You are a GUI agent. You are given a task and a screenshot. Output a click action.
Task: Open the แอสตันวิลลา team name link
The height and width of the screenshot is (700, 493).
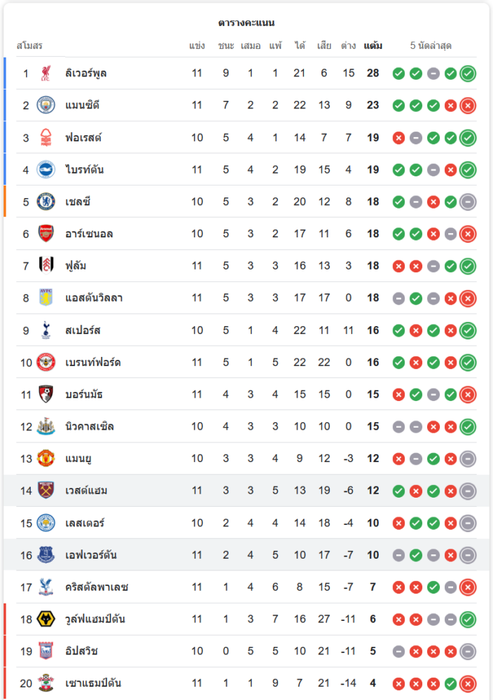[94, 298]
